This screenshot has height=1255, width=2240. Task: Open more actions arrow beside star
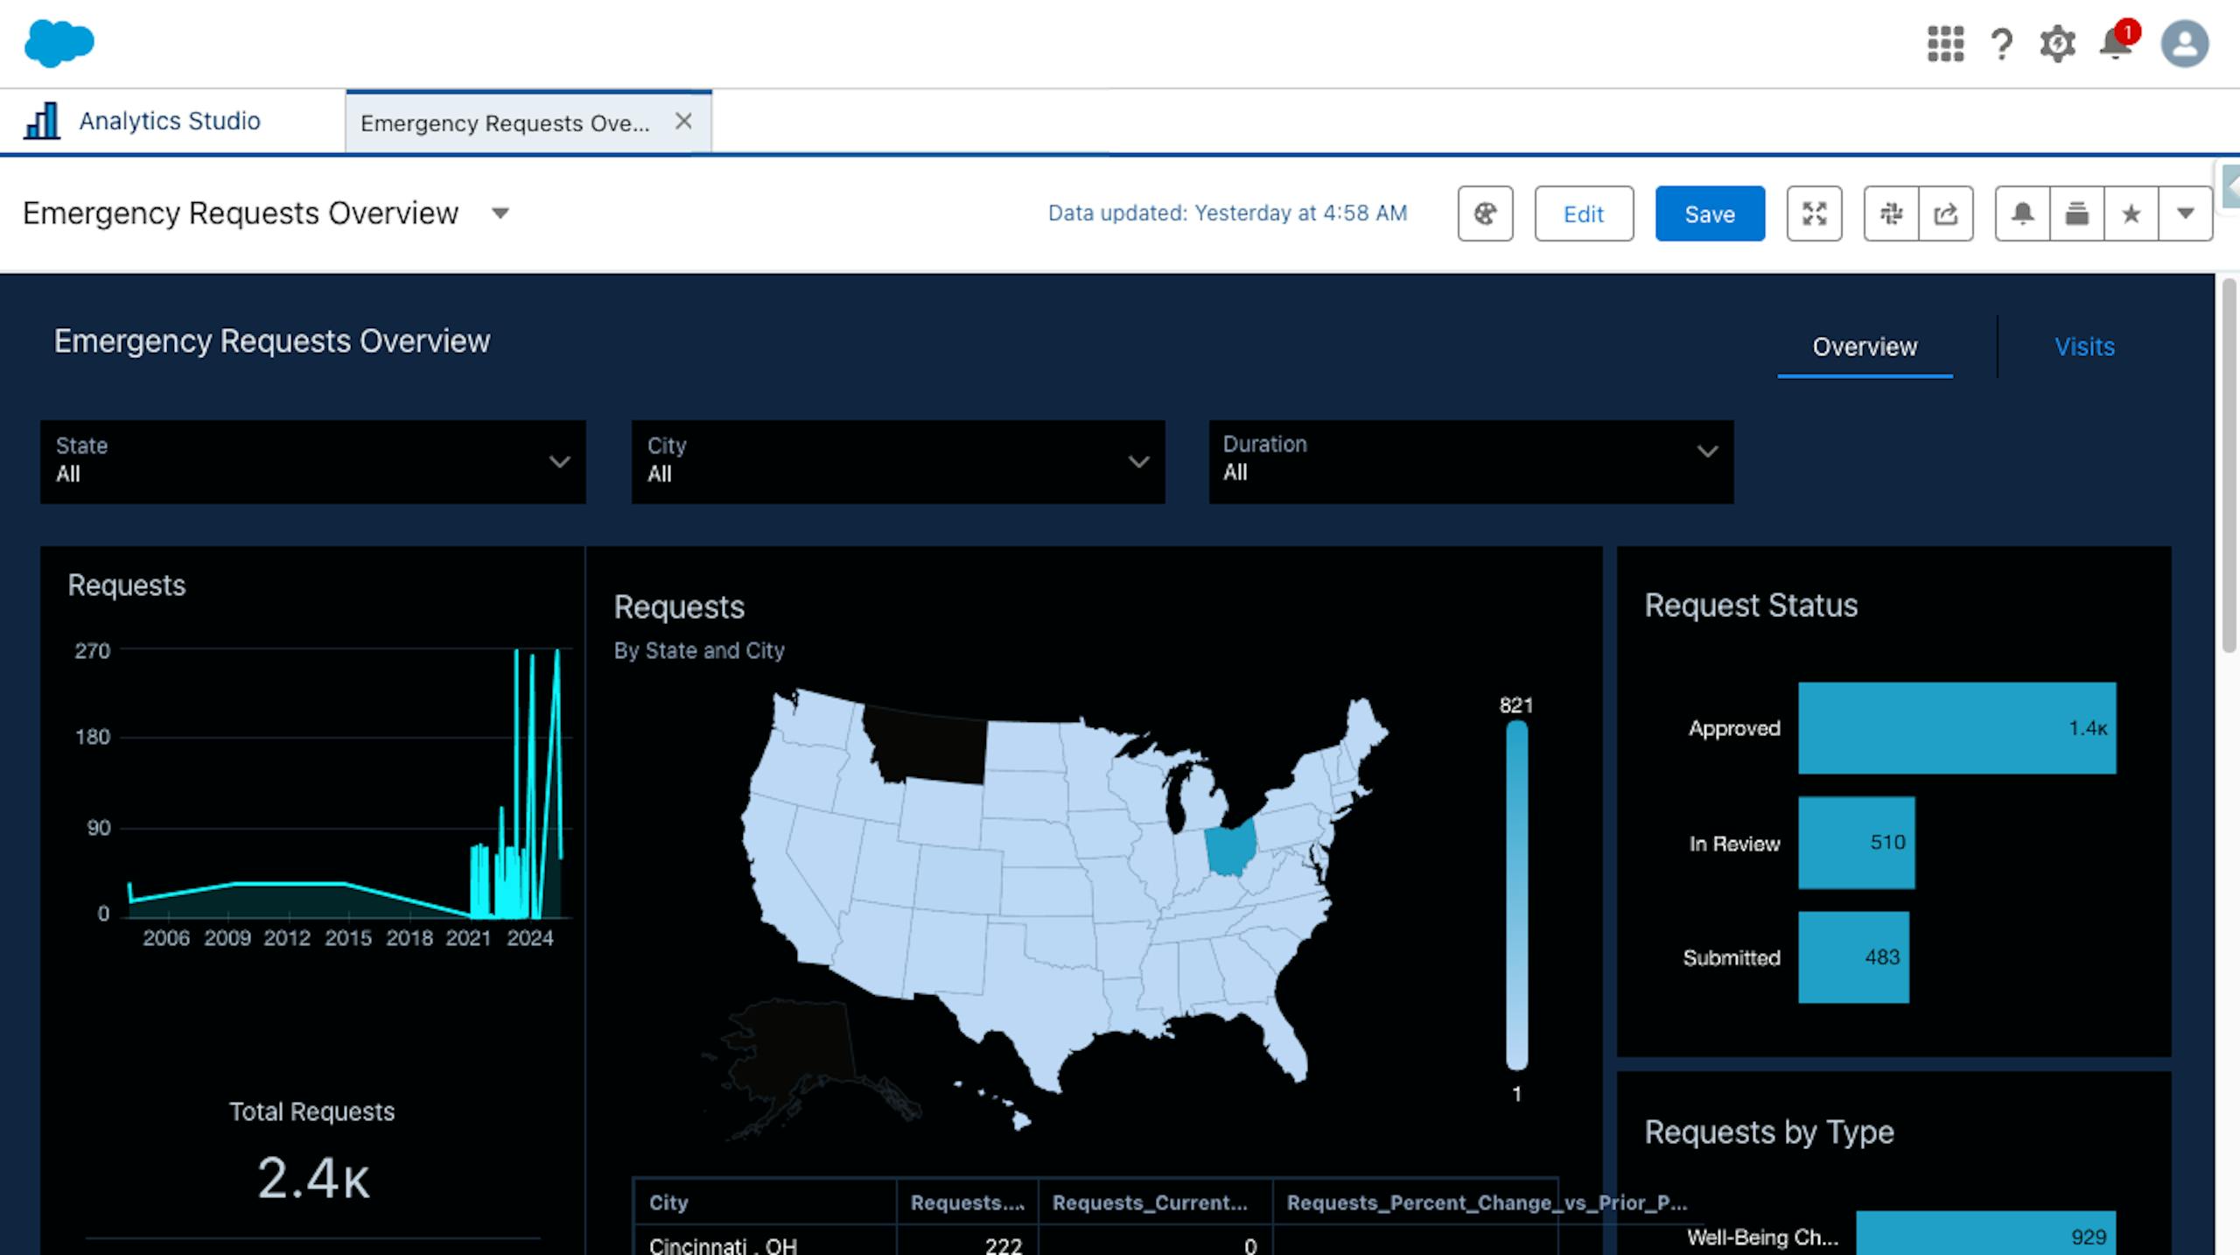click(2185, 214)
